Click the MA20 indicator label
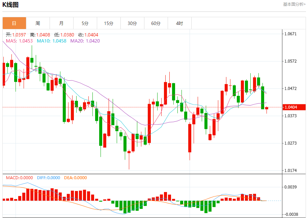Screen dimensions: 308x218 [x=85, y=41]
